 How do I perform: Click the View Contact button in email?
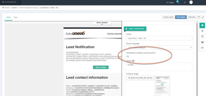[x=101, y=67]
